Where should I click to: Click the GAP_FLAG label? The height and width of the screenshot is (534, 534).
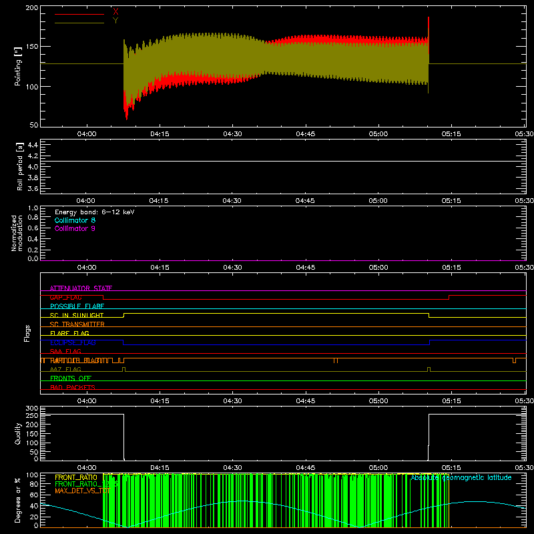tap(65, 297)
